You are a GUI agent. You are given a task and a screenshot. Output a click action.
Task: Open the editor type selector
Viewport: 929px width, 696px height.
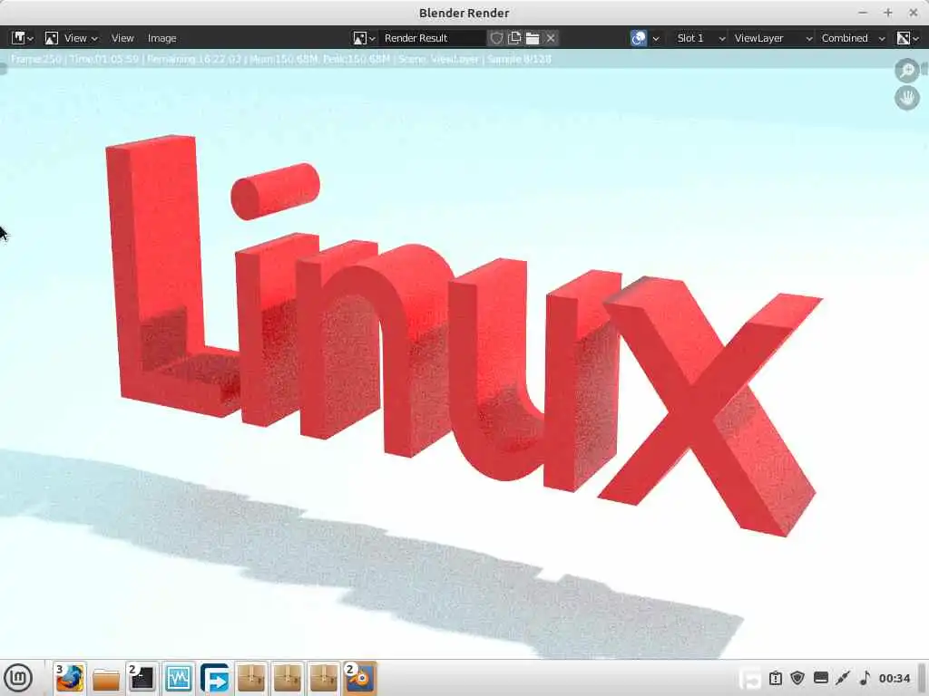(23, 38)
